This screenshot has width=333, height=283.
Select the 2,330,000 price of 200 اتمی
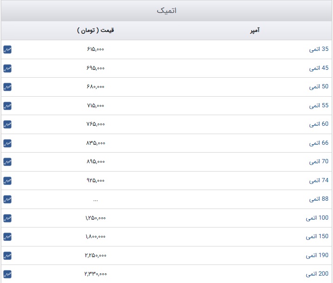pos(95,274)
